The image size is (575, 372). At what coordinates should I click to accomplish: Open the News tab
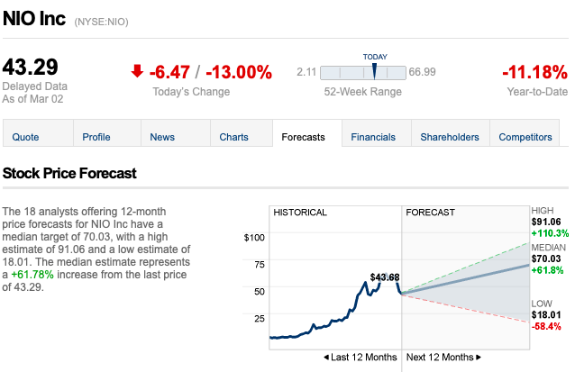pos(176,133)
